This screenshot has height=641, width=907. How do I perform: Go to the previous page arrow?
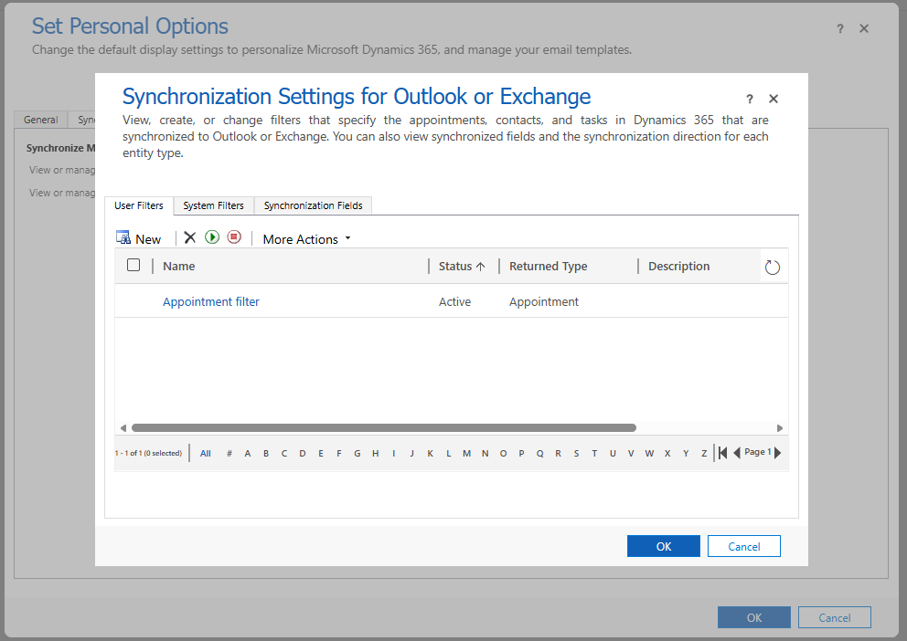pos(737,453)
